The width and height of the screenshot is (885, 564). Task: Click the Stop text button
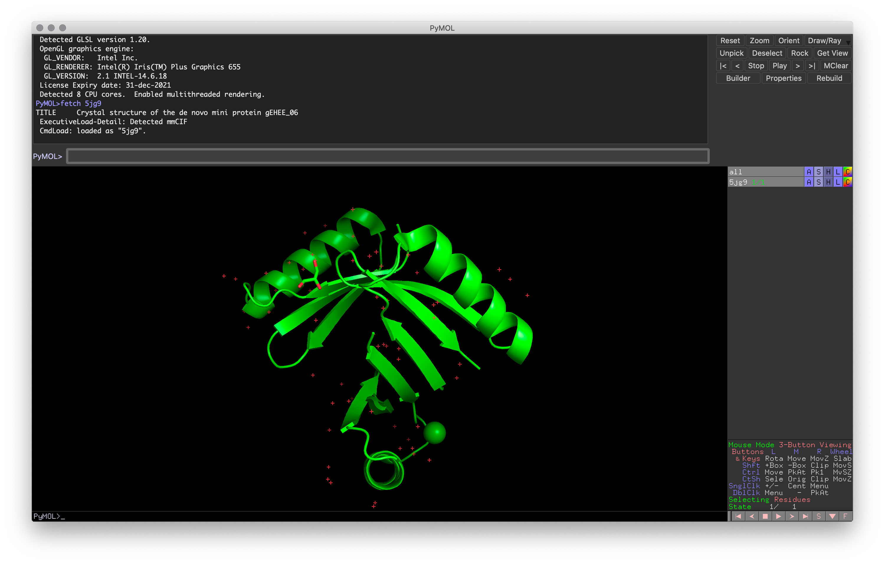(x=756, y=65)
